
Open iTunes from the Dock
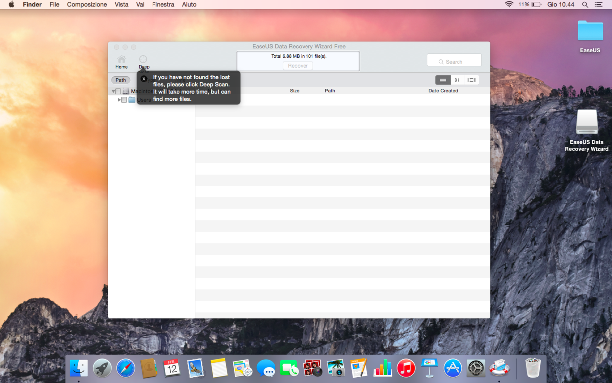pyautogui.click(x=406, y=368)
